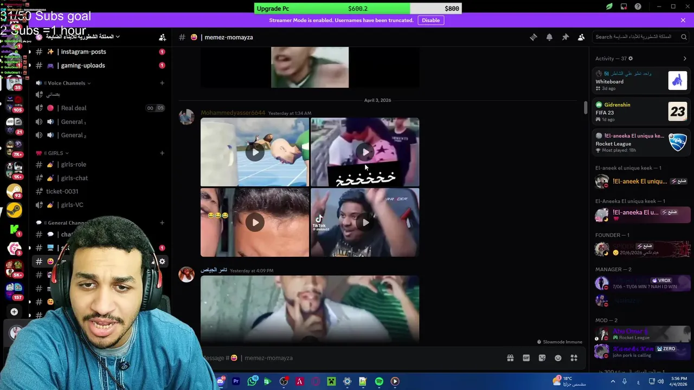Show hidden system tray icons chevron
The image size is (694, 390).
(x=613, y=381)
